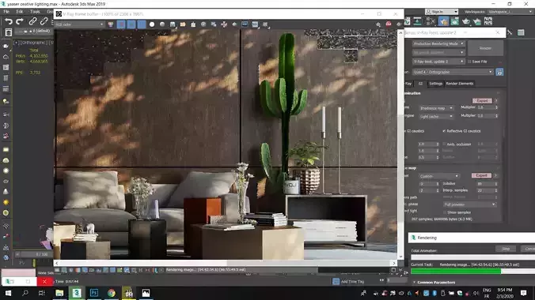The image size is (535, 300).
Task: Open the Windows Start menu
Action: point(7,293)
